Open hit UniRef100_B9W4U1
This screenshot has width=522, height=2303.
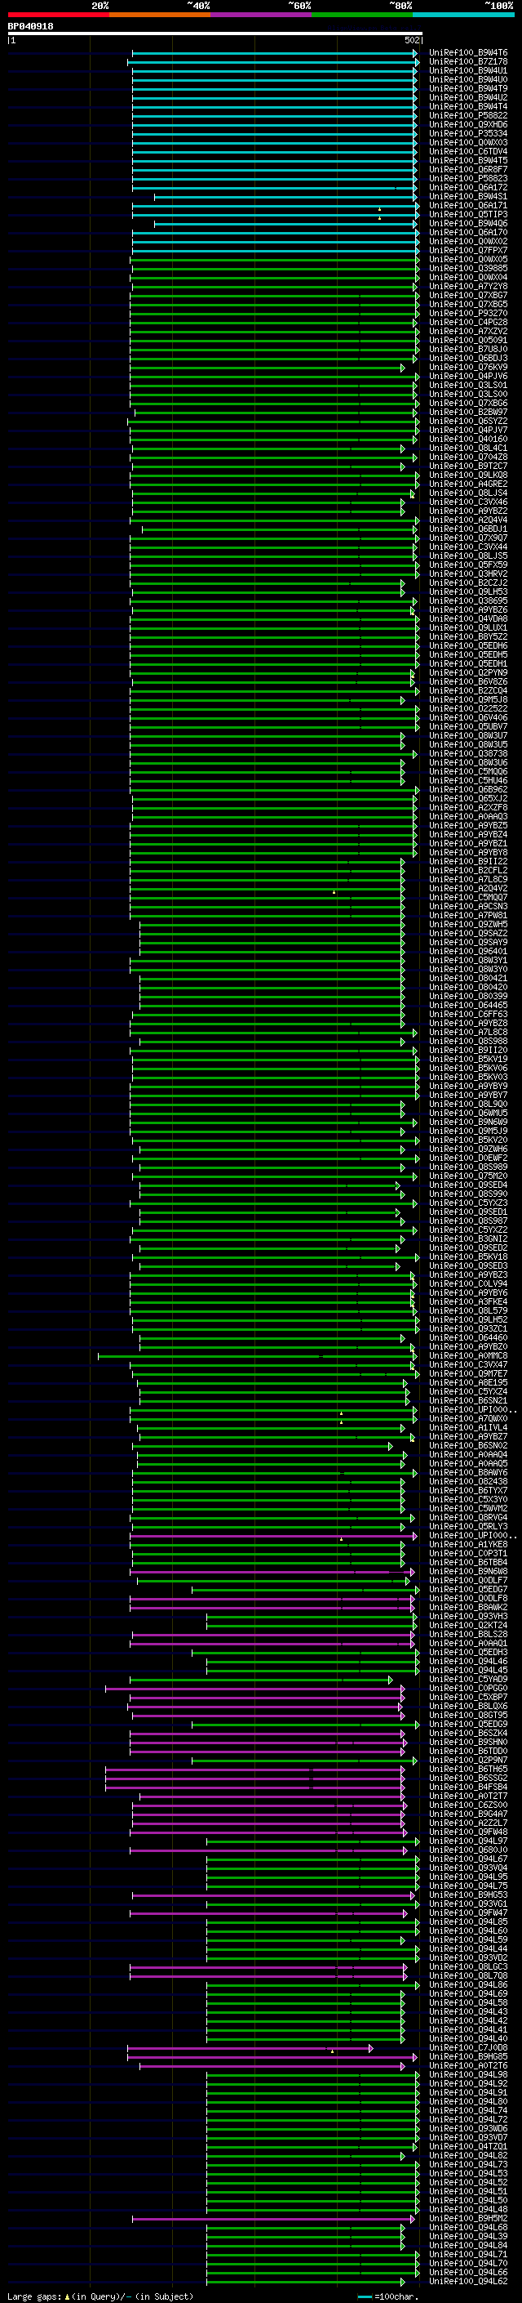467,70
